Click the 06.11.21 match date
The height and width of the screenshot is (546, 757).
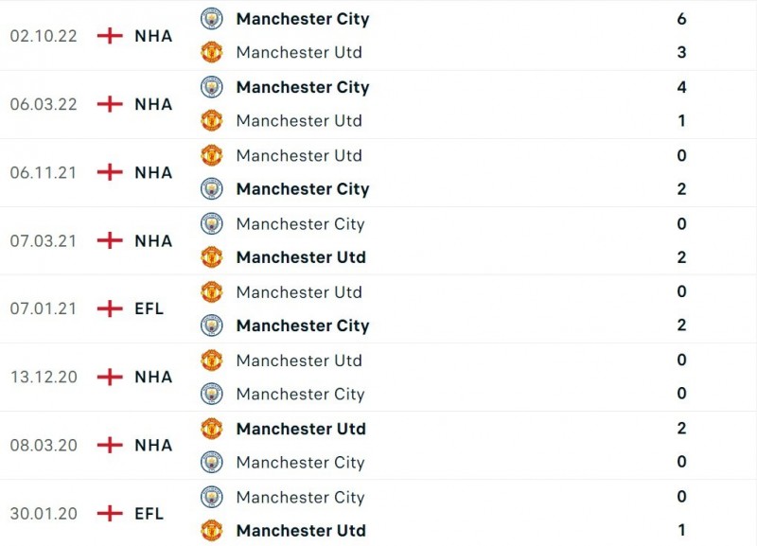pyautogui.click(x=44, y=172)
